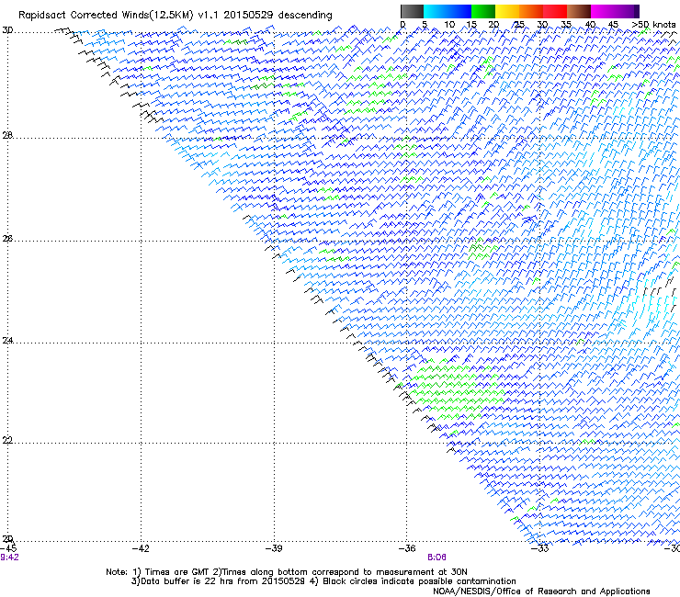This screenshot has height=597, width=680.
Task: Click the '-45' longitude axis label
Action: 8,548
